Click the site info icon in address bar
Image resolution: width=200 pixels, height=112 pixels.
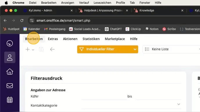pyautogui.click(x=32, y=20)
